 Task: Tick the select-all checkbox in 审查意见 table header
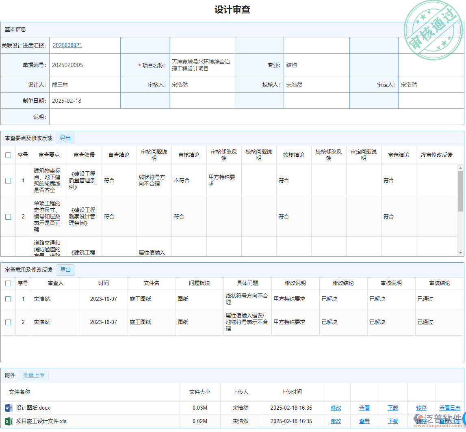coord(8,283)
